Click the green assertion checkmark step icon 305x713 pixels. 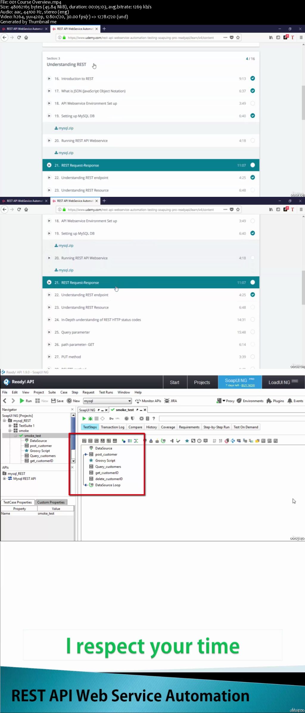click(178, 441)
